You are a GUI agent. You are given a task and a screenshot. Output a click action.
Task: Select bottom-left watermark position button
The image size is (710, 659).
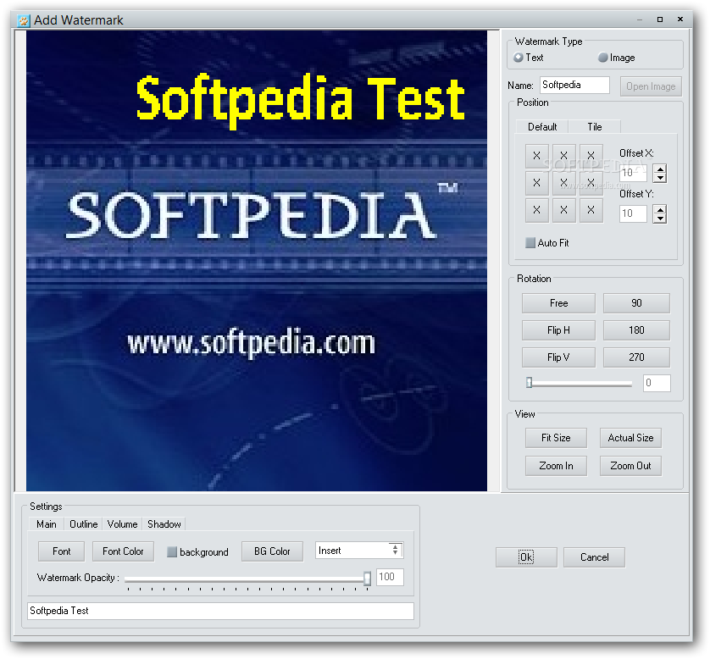(536, 210)
